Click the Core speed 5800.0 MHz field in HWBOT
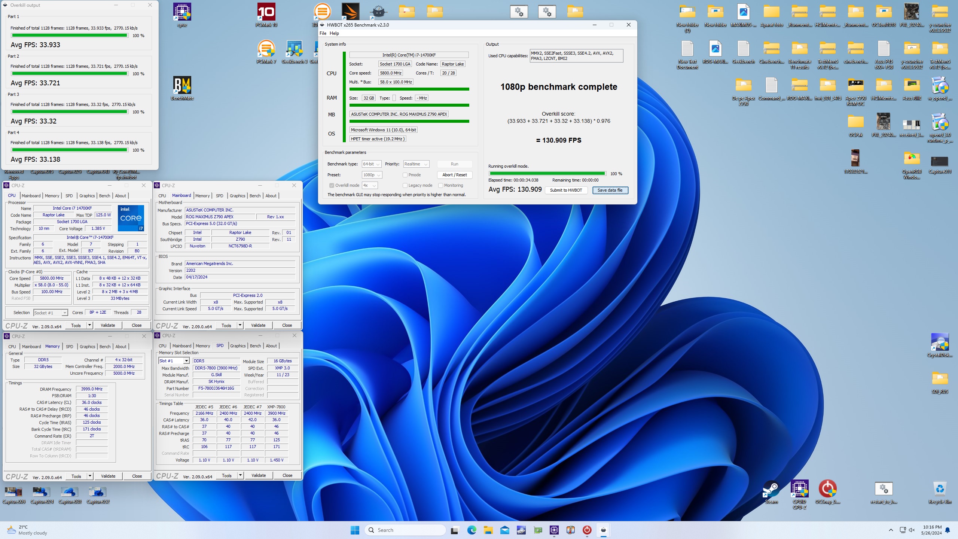The width and height of the screenshot is (958, 539). [x=391, y=73]
